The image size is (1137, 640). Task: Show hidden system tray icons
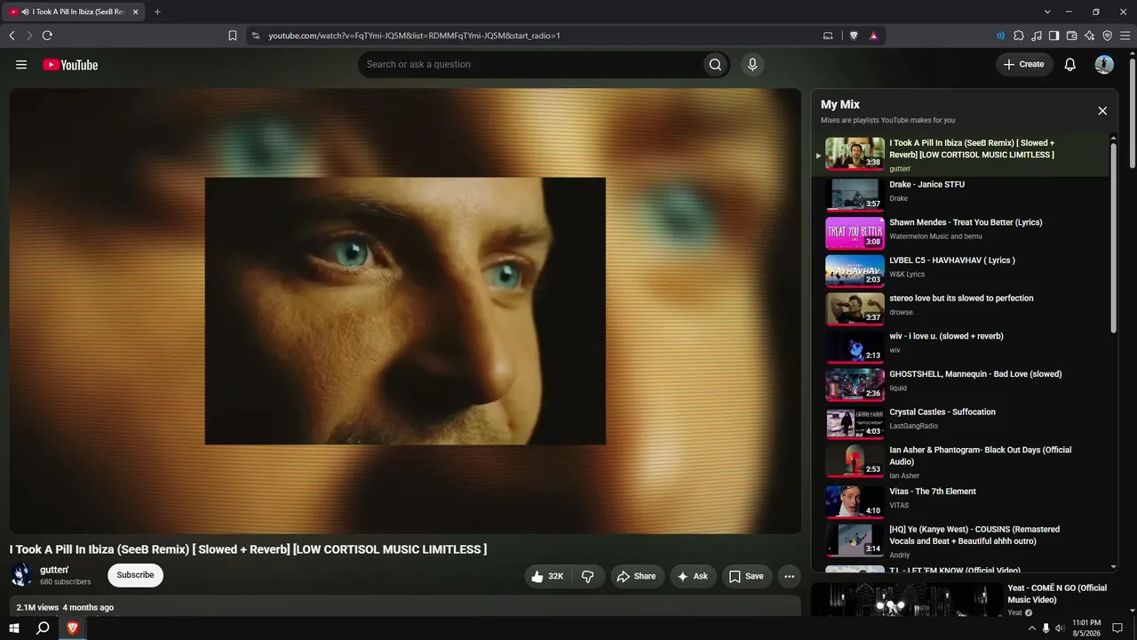(x=1031, y=628)
